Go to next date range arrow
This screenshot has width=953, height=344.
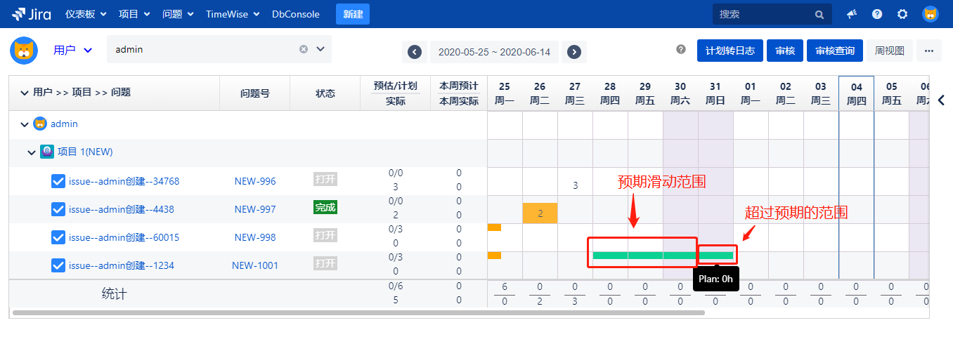click(574, 52)
